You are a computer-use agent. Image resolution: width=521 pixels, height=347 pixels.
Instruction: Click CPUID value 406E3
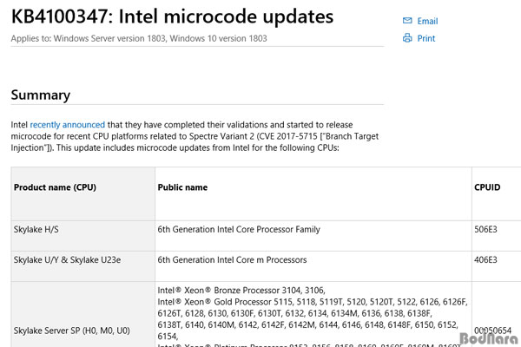(x=485, y=259)
